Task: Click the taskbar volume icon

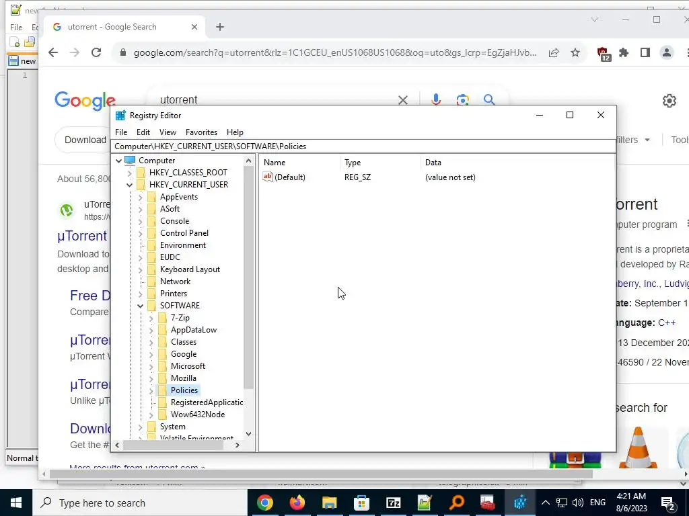Action: pos(578,503)
